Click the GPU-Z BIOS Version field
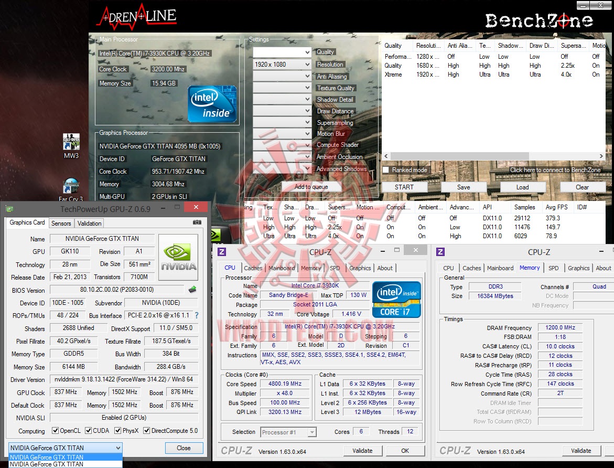 pos(117,290)
